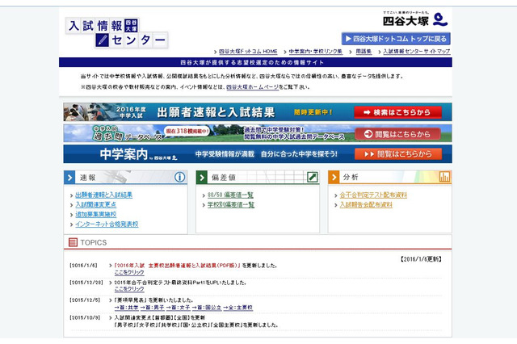Image resolution: width=517 pixels, height=344 pixels.
Task: Open the 追加募集実施校 link
Action: (95, 215)
